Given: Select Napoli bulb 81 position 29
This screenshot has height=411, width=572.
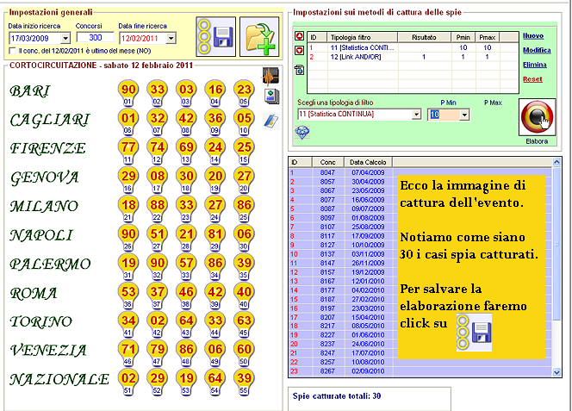Looking at the screenshot, I should click(214, 237).
